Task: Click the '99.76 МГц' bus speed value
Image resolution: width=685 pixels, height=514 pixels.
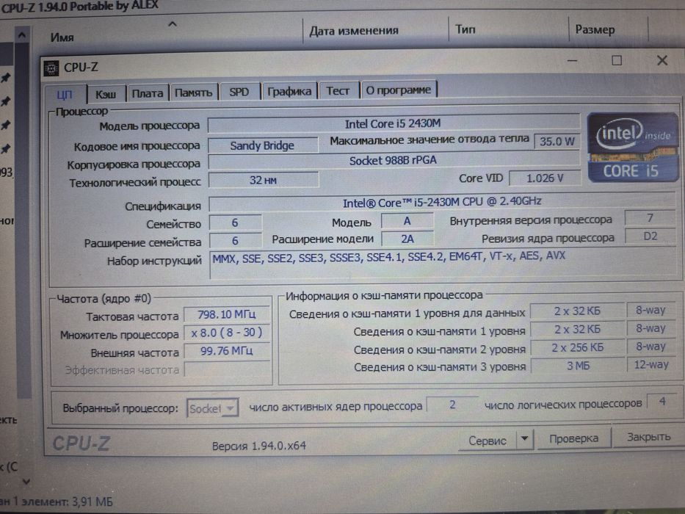Action: pyautogui.click(x=227, y=351)
